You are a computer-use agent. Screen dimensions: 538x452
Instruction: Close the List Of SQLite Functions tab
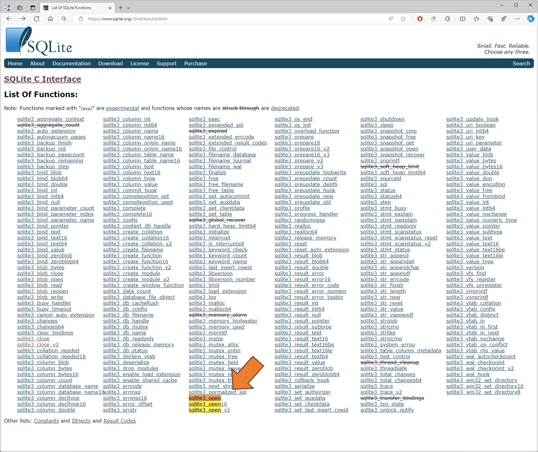(110, 8)
